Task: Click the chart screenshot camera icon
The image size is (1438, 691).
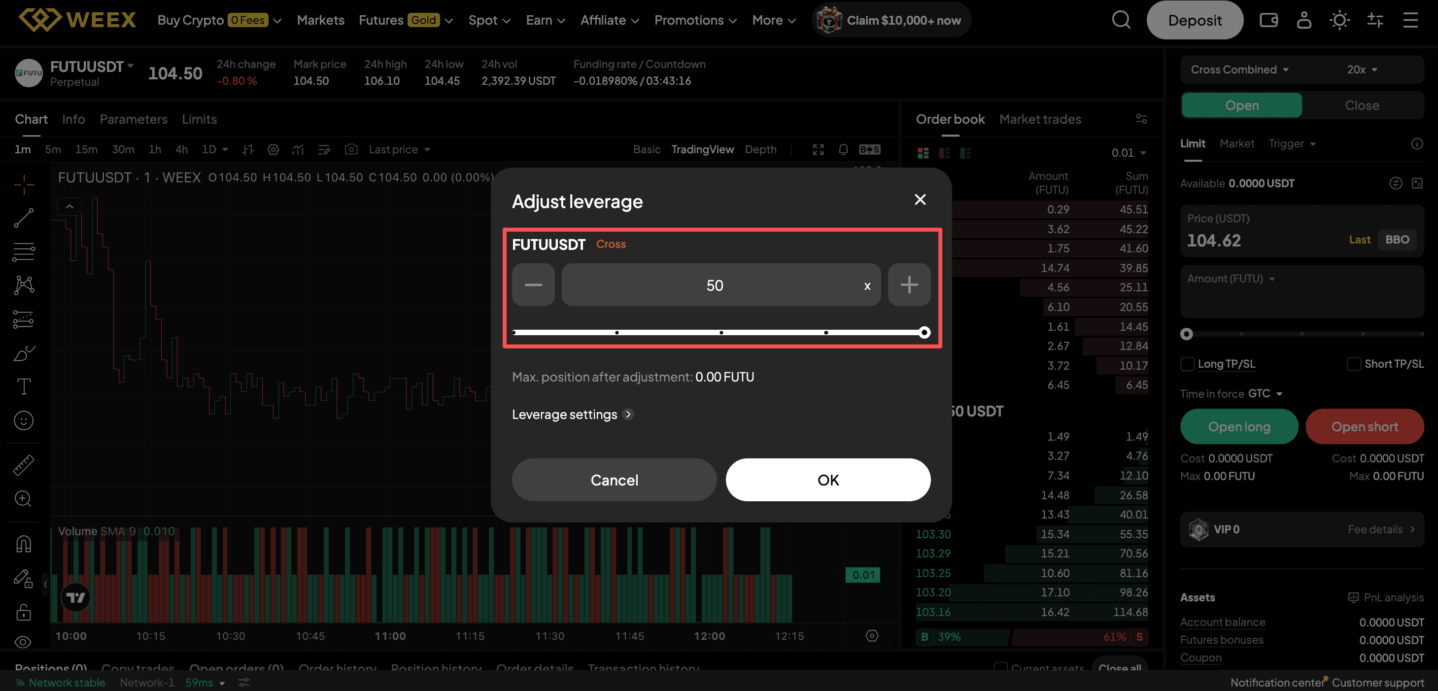Action: tap(351, 150)
